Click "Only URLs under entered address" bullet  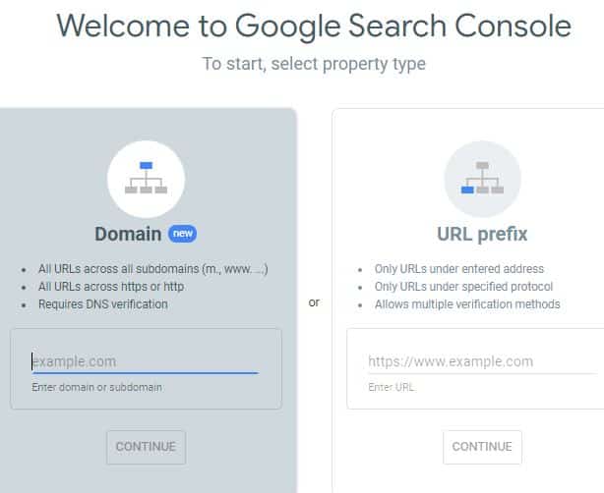coord(459,269)
